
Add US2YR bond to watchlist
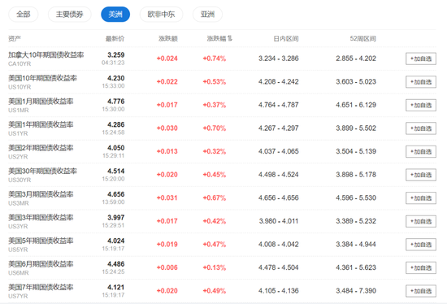[421, 152]
